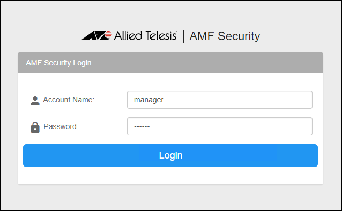Click the AMF Security Login header text
The width and height of the screenshot is (342, 211).
pos(58,63)
